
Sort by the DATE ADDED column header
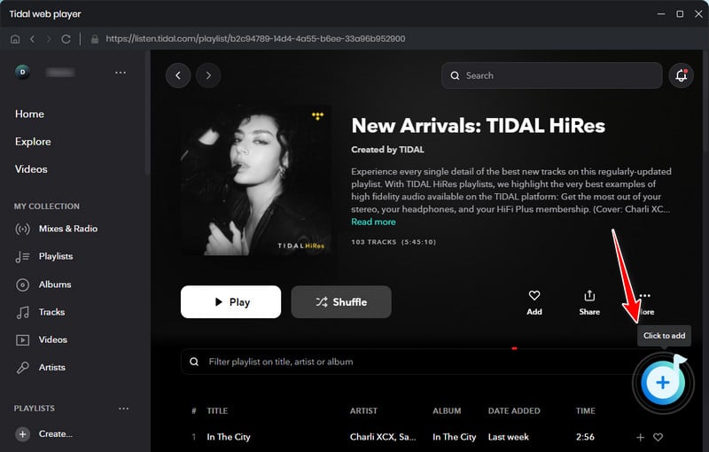point(514,411)
